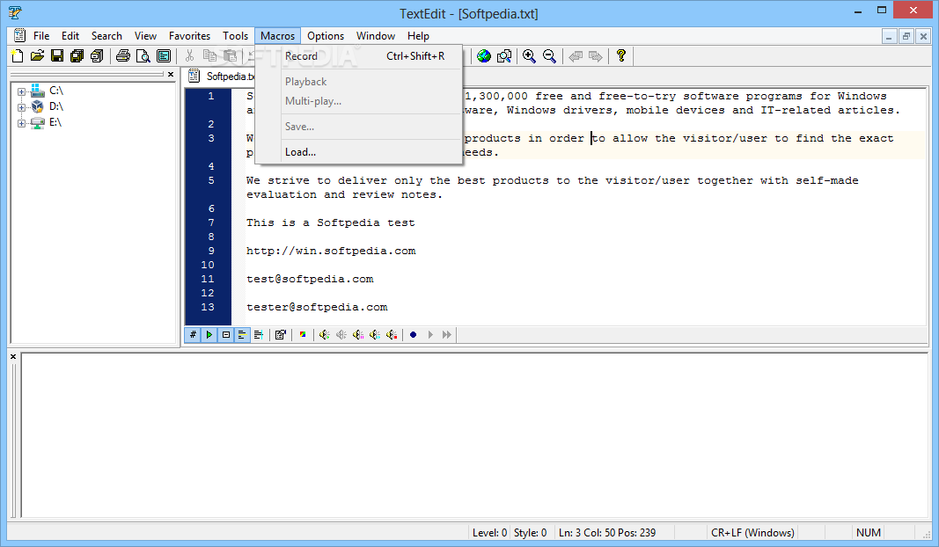Close the open Macros menu

(277, 36)
